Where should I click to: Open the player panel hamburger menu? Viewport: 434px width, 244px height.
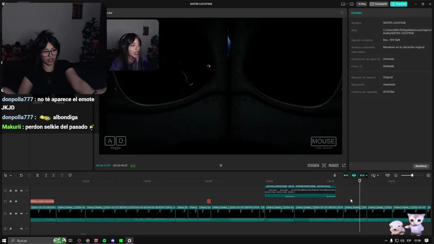tap(342, 13)
